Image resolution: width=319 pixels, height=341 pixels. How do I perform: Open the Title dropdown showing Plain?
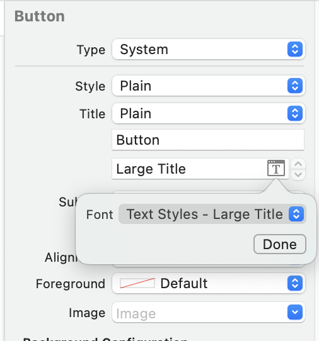click(208, 113)
